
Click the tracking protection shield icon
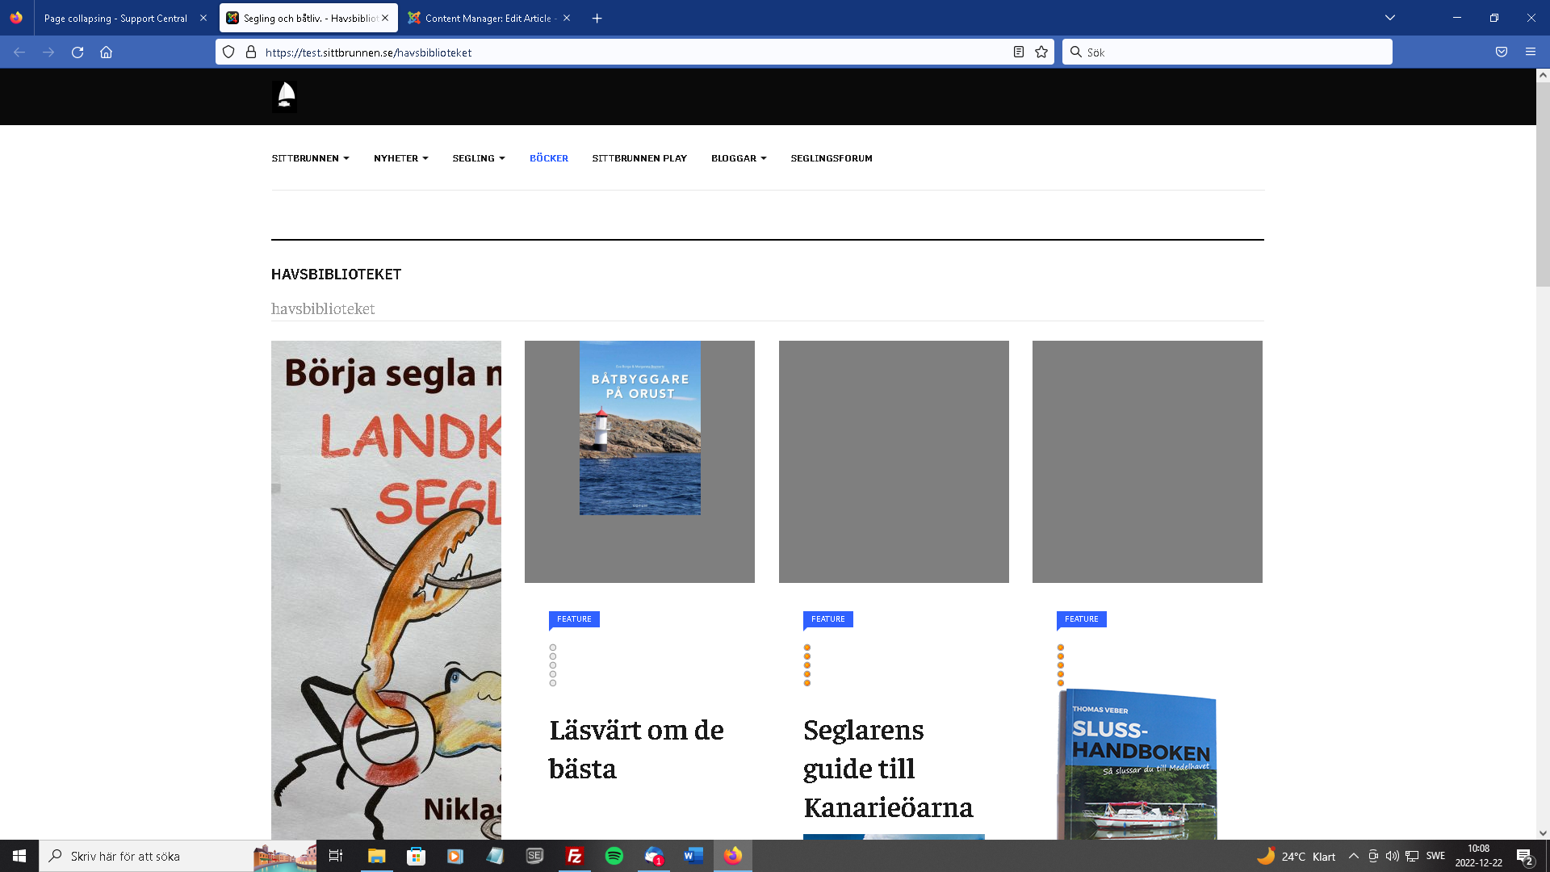228,52
